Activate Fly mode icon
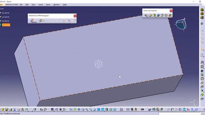 click(71, 110)
